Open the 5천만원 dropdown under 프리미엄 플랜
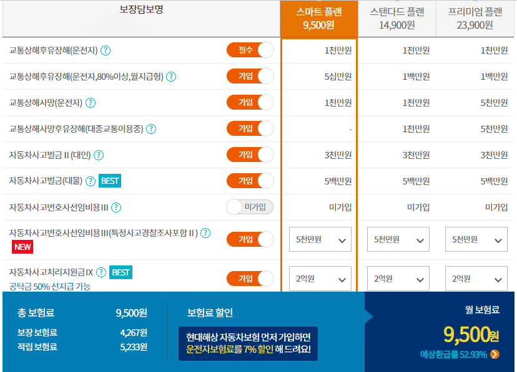Image resolution: width=517 pixels, height=372 pixels. (x=476, y=239)
